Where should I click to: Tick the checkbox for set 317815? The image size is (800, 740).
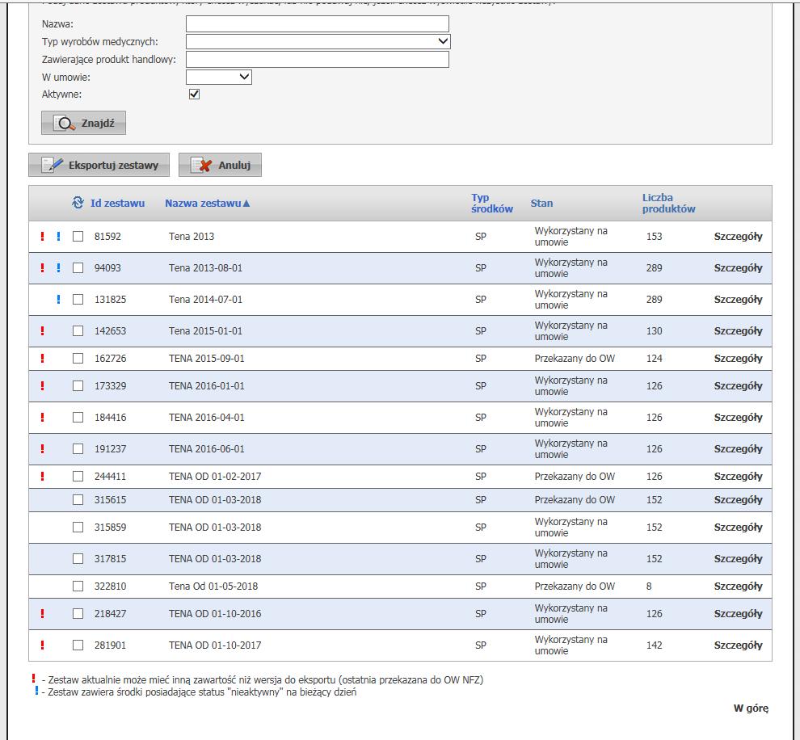pyautogui.click(x=78, y=559)
